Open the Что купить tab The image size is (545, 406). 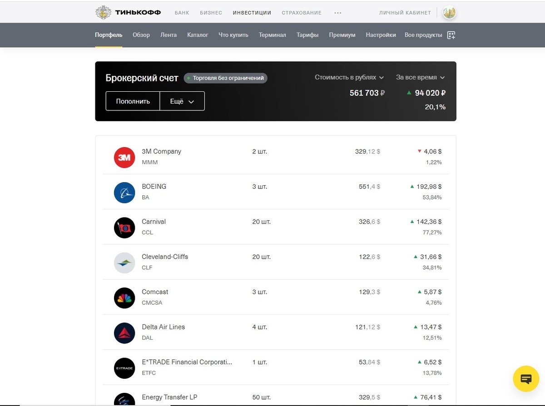pos(233,35)
